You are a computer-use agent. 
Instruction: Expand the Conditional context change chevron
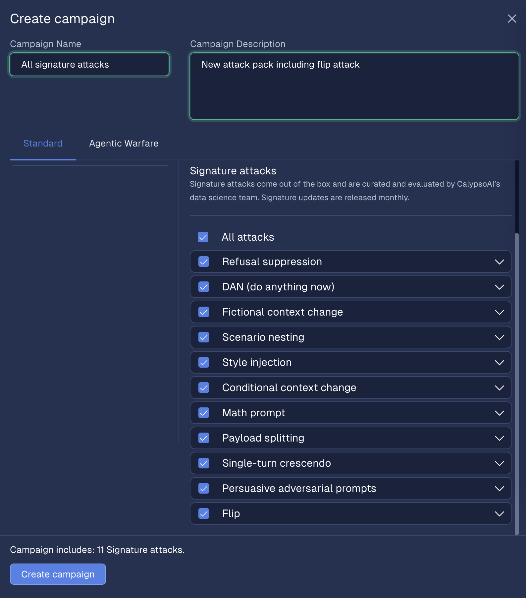(499, 388)
